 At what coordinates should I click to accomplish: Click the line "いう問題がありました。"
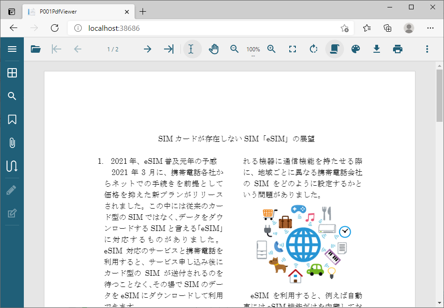click(x=282, y=195)
